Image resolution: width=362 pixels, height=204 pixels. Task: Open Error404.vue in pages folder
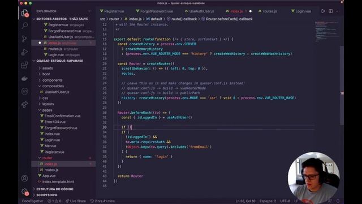coord(55,122)
